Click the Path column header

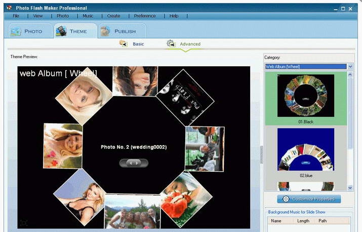(323, 221)
